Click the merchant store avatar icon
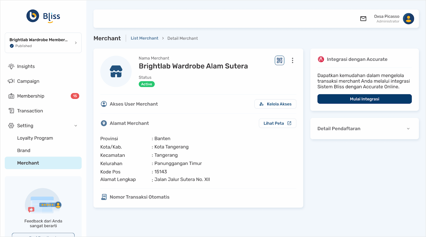 [116, 71]
